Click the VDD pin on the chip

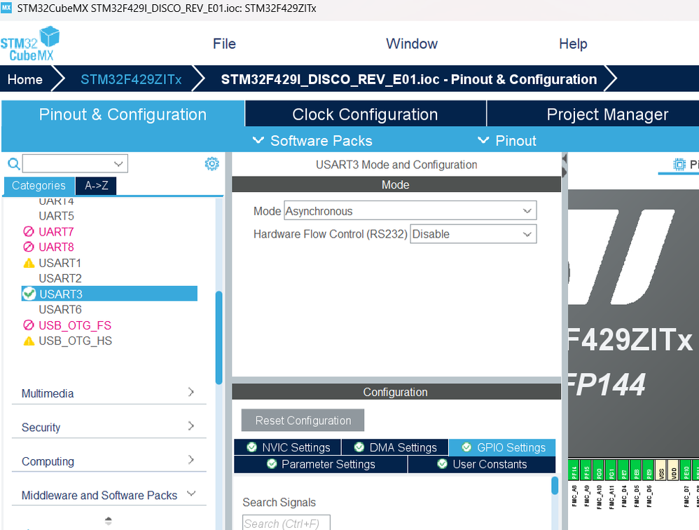tap(674, 470)
